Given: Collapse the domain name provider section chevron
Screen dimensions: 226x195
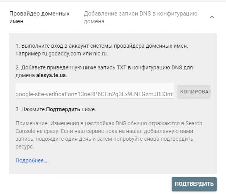Looking at the screenshot, I should [212, 17].
